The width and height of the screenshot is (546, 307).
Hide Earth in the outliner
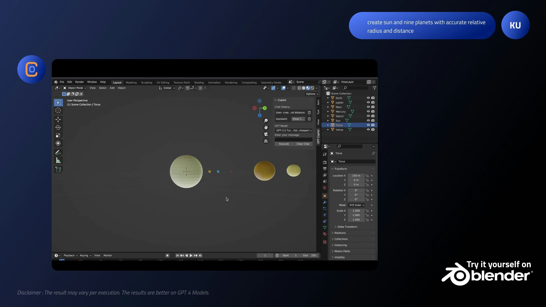click(368, 98)
